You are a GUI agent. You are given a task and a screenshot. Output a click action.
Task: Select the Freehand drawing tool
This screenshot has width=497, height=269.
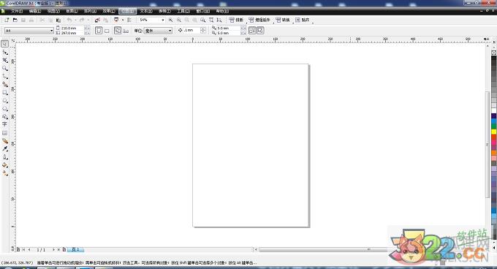point(5,76)
